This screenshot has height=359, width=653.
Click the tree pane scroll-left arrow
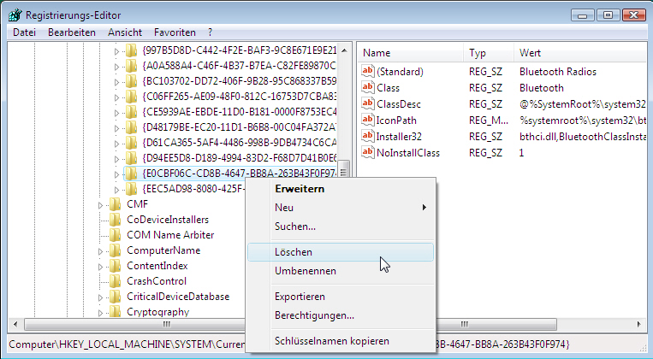[15, 324]
